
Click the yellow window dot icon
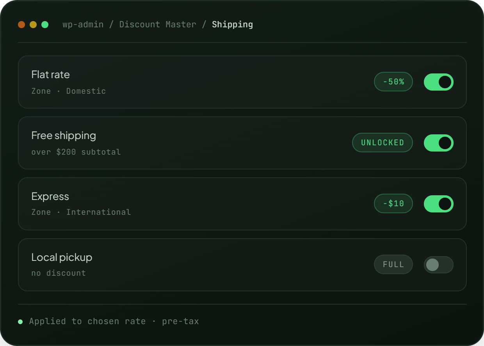33,25
